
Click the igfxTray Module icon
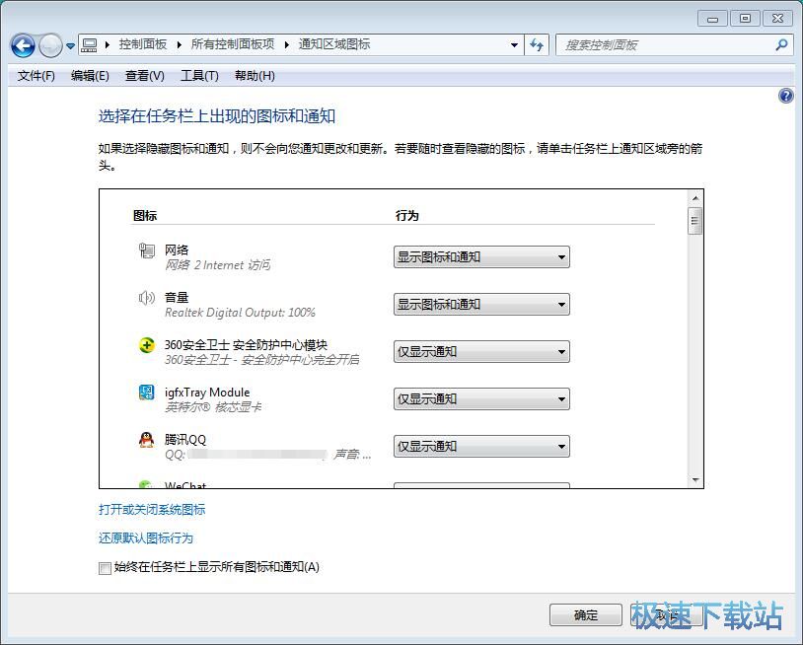click(x=146, y=393)
